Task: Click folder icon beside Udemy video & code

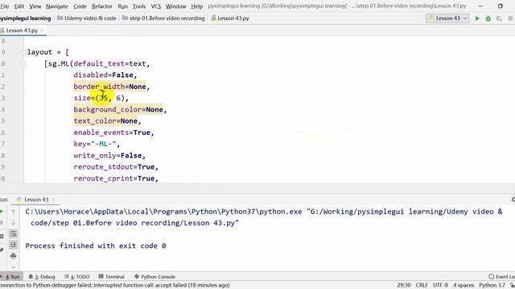Action: 60,18
